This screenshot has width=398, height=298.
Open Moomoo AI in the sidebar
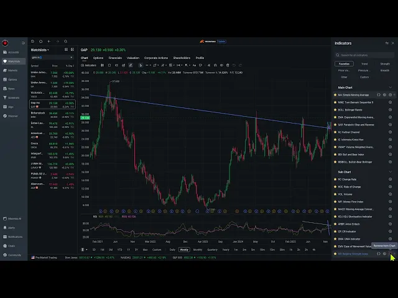coord(12,219)
